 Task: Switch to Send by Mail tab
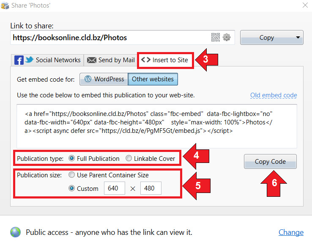click(111, 60)
